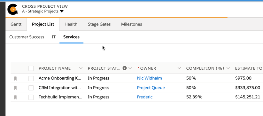Screen dimensions: 263x116
Task: Click info icon next to Project Status
Action: (x=124, y=68)
